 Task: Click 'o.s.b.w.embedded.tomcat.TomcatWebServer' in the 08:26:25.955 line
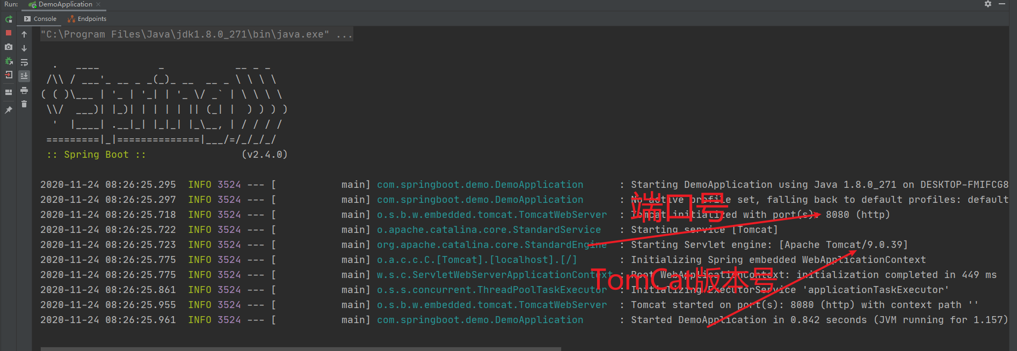pyautogui.click(x=492, y=305)
